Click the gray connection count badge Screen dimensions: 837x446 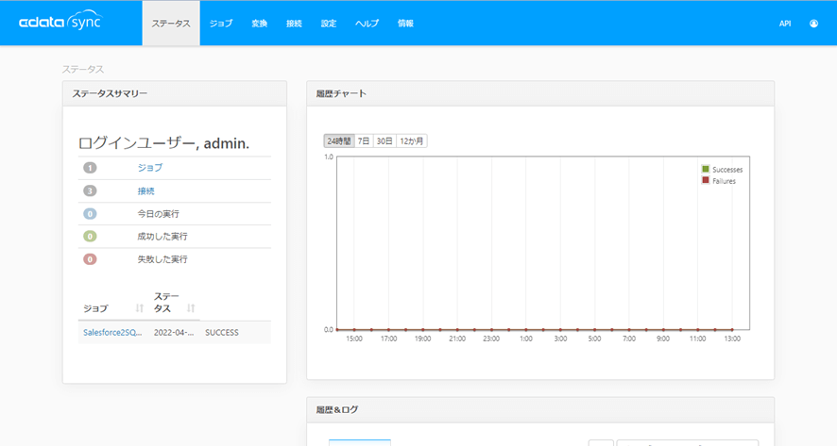[90, 190]
